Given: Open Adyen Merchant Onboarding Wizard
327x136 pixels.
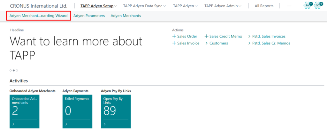Looking at the screenshot, I should pyautogui.click(x=38, y=16).
